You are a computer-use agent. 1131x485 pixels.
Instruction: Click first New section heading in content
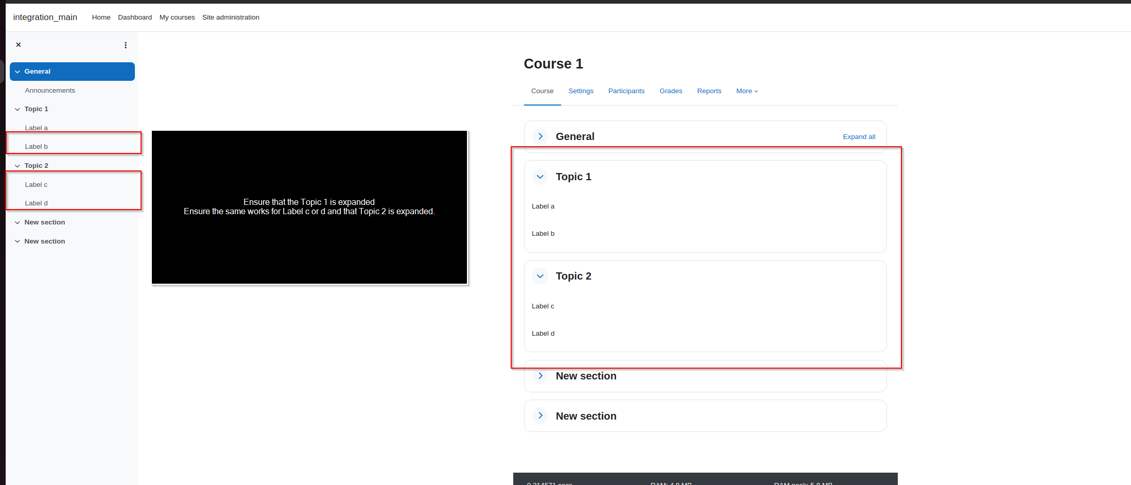click(x=586, y=376)
